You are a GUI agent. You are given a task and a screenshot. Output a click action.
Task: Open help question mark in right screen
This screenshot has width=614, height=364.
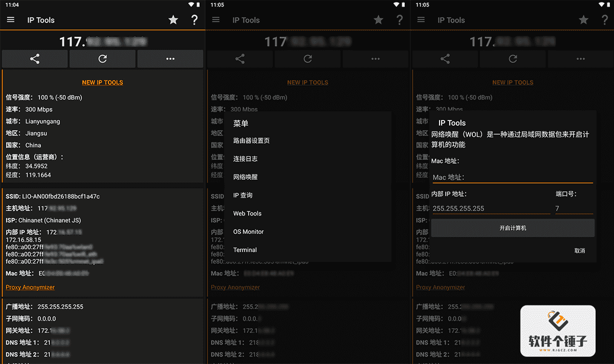(x=605, y=20)
